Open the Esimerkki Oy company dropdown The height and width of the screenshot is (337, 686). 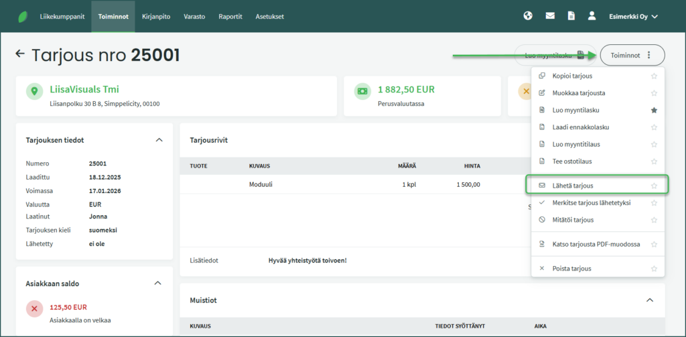point(633,16)
